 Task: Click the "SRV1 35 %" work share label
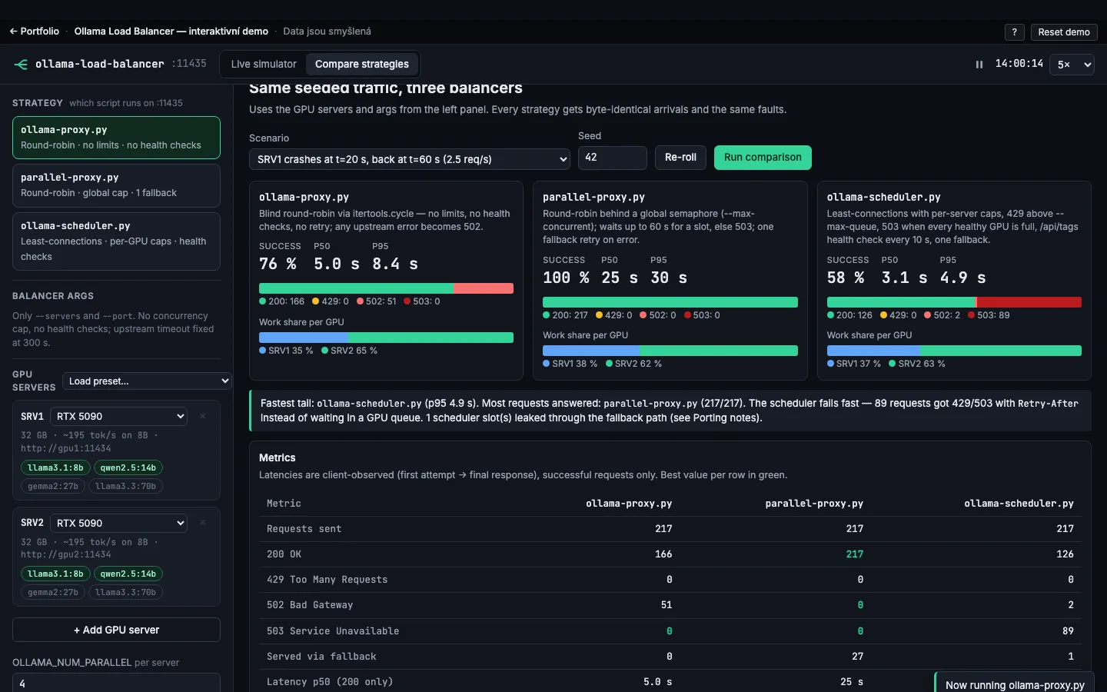286,351
